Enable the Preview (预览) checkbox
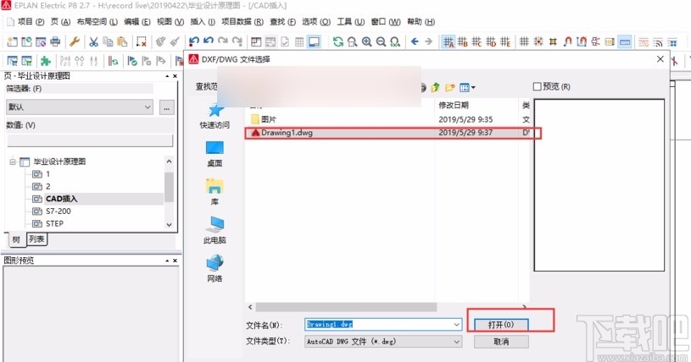The height and width of the screenshot is (362, 691). 538,86
